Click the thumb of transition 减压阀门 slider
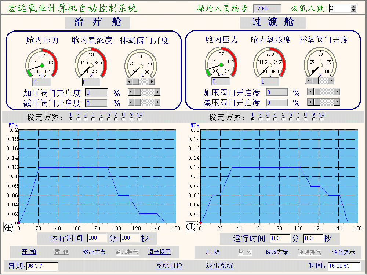 click(x=317, y=102)
